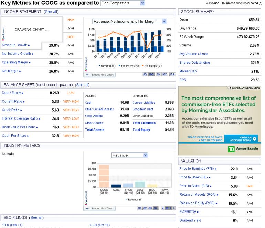The width and height of the screenshot is (265, 228).
Task: Click the Net Margin legend marker
Action: [142, 66]
